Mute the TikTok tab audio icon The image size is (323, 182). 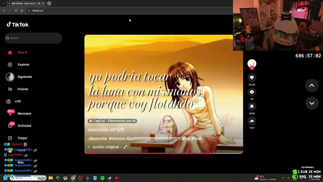pos(39,3)
